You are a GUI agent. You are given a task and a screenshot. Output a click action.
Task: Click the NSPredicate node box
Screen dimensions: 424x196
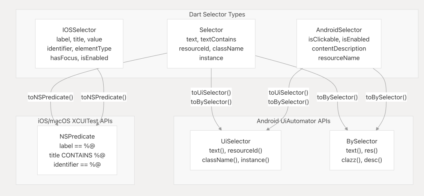[x=77, y=151]
